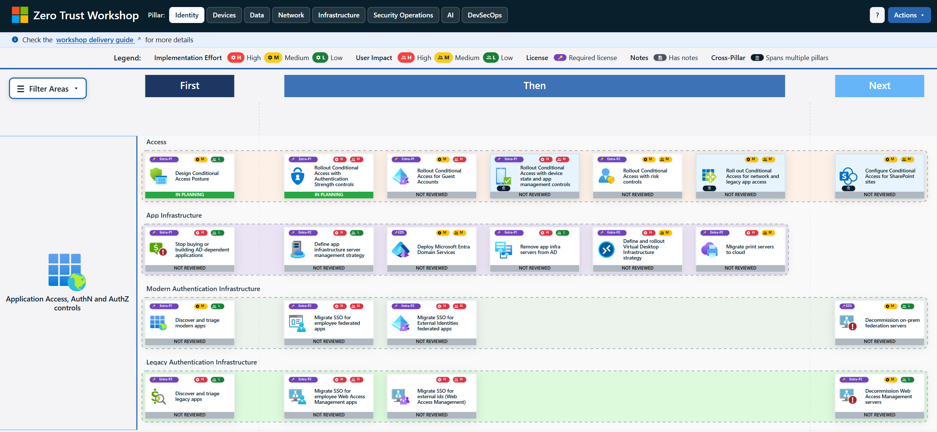937x432 pixels.
Task: Click the Migrate print servers to cloud icon
Action: click(709, 250)
